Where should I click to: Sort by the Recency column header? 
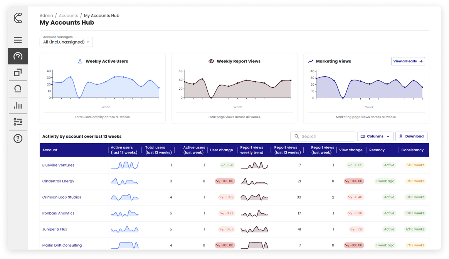pyautogui.click(x=377, y=150)
